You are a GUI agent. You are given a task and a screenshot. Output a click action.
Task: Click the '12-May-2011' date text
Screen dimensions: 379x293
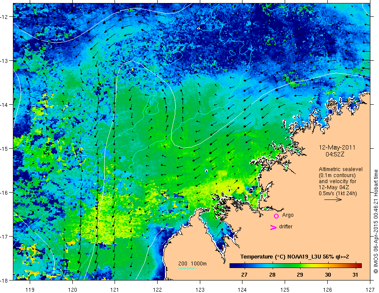337,147
